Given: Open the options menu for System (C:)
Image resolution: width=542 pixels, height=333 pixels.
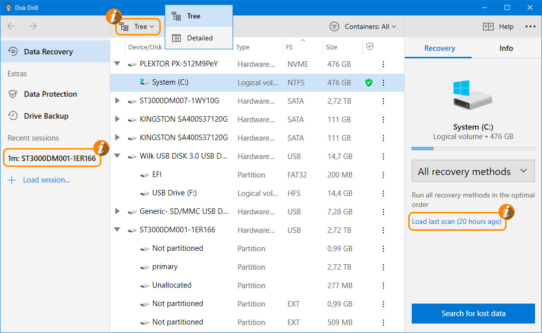Looking at the screenshot, I should 383,83.
